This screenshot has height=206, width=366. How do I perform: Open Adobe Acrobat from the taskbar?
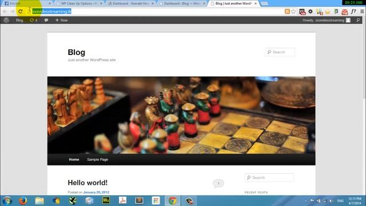click(x=122, y=200)
